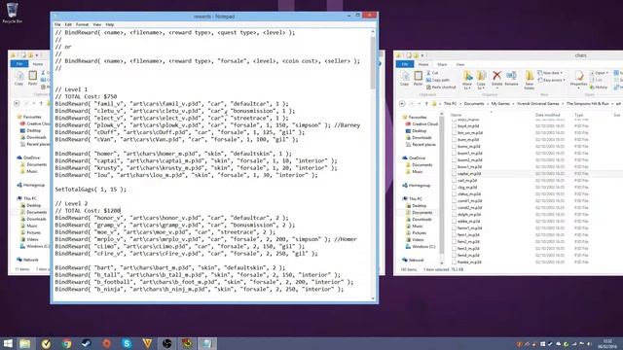Switch to Share tab in chars Explorer

coord(442,64)
